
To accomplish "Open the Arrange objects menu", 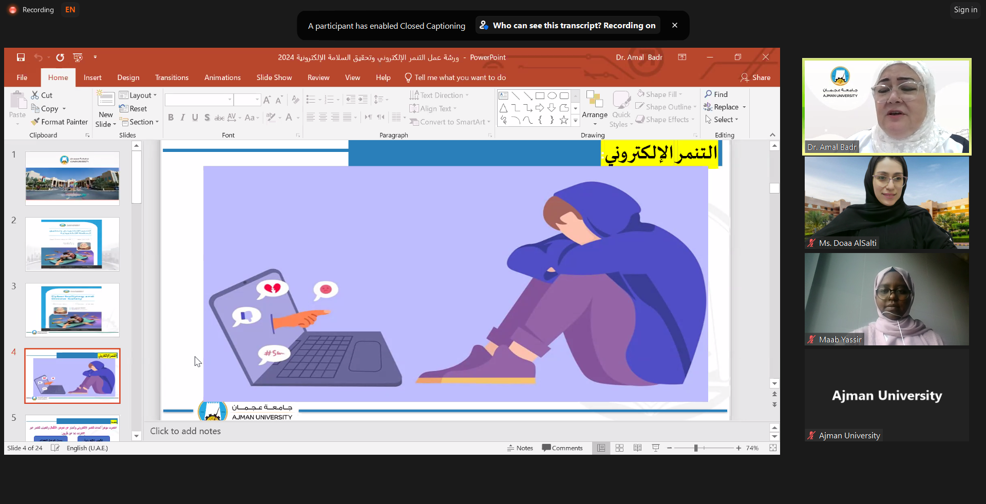I will (595, 108).
